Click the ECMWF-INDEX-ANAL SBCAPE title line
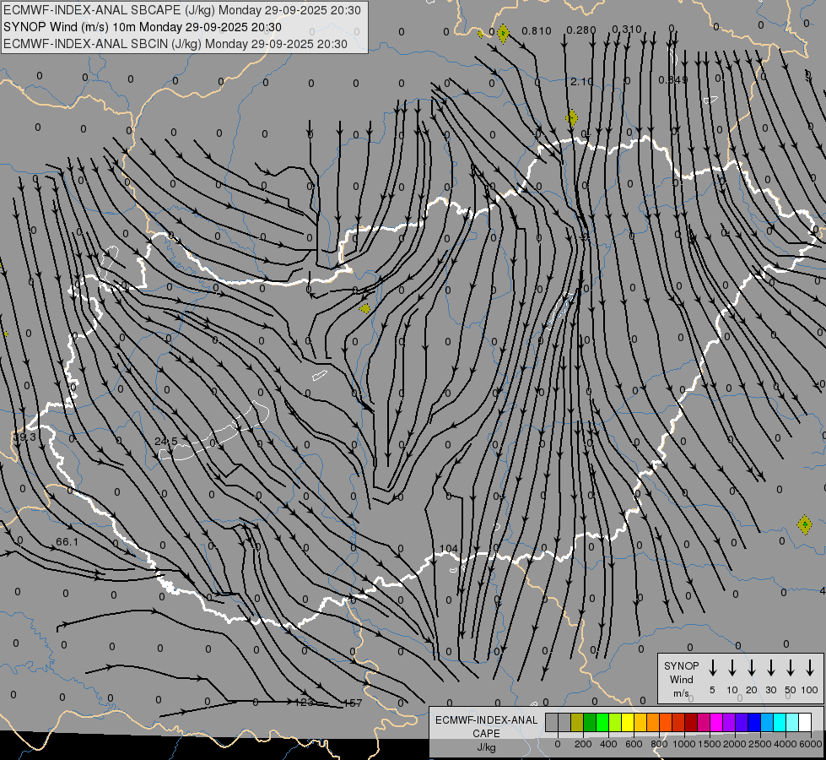This screenshot has height=760, width=826. pos(183,10)
